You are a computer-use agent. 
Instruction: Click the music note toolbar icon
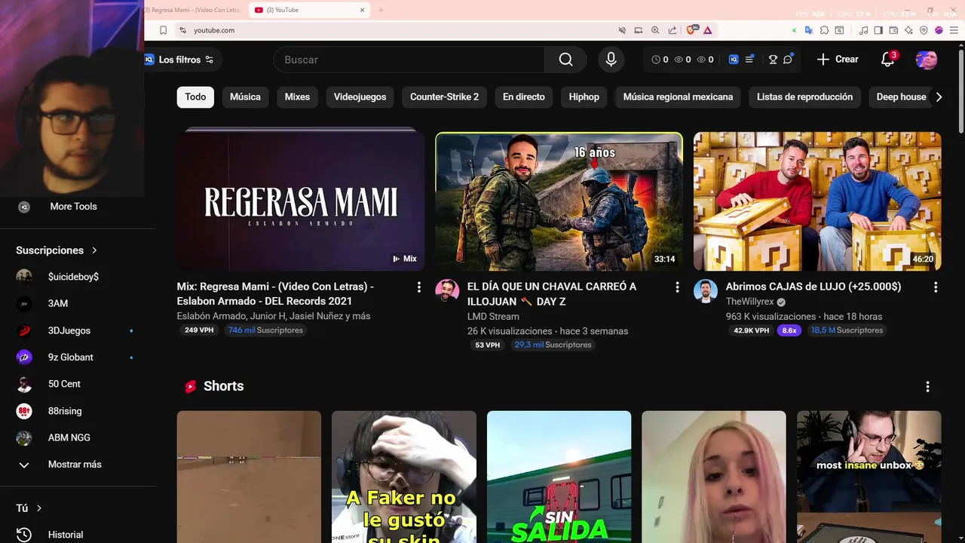click(x=864, y=30)
